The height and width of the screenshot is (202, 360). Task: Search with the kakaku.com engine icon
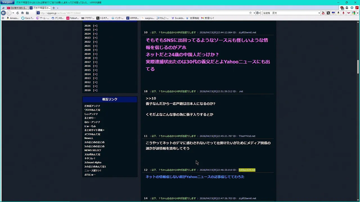coord(333,13)
